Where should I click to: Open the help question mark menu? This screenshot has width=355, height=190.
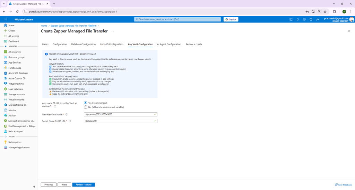pos(311,19)
